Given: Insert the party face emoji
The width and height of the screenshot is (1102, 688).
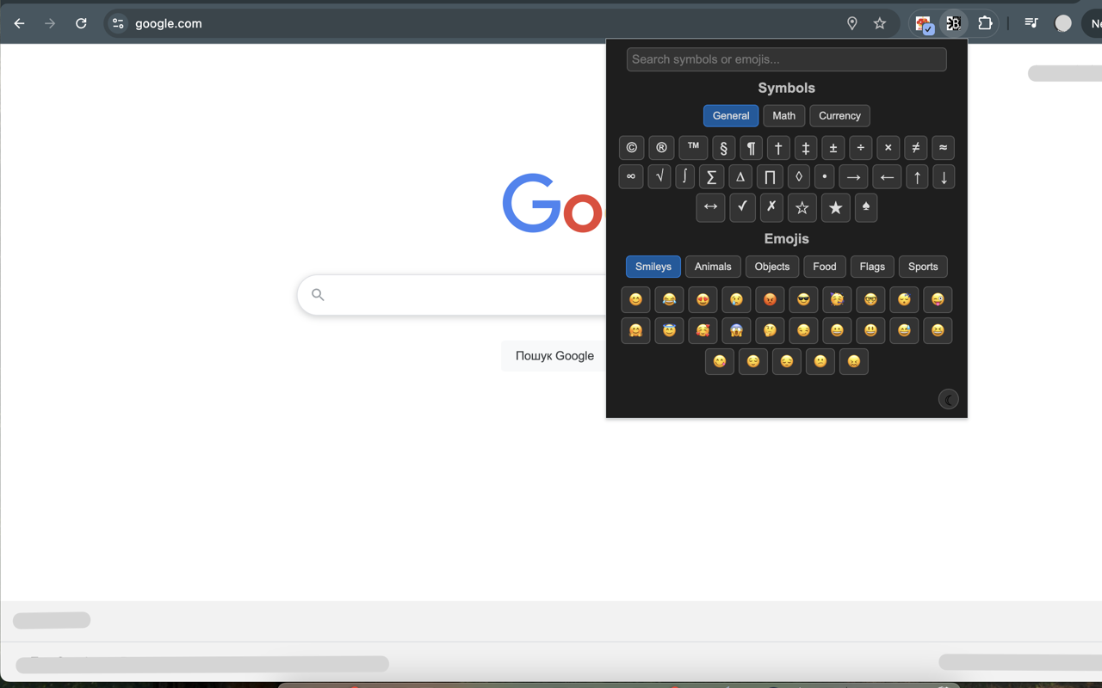Looking at the screenshot, I should coord(837,299).
